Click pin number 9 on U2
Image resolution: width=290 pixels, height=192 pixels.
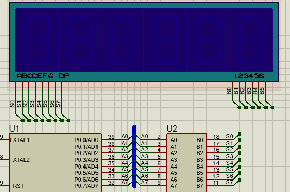[x=159, y=183]
